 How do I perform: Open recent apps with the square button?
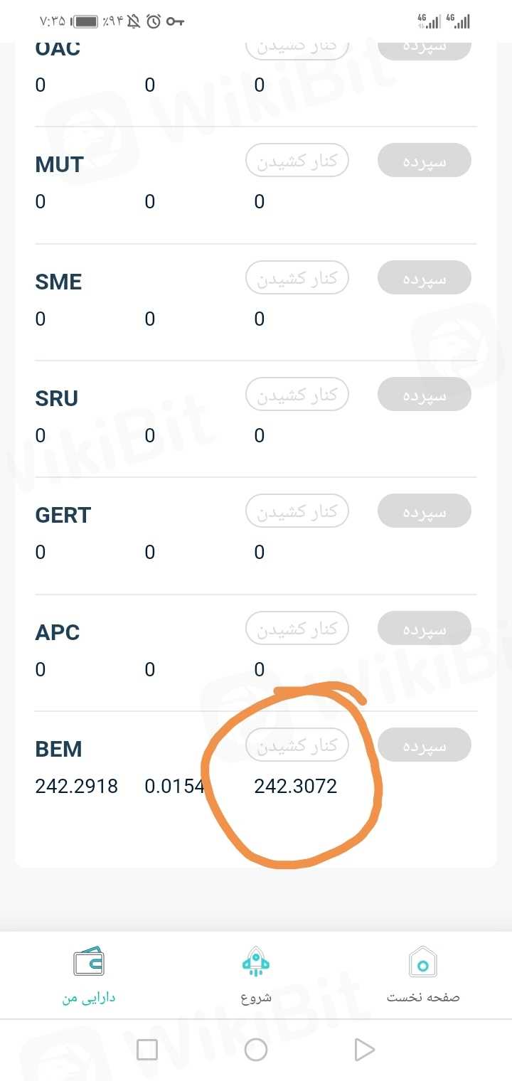tap(147, 1049)
